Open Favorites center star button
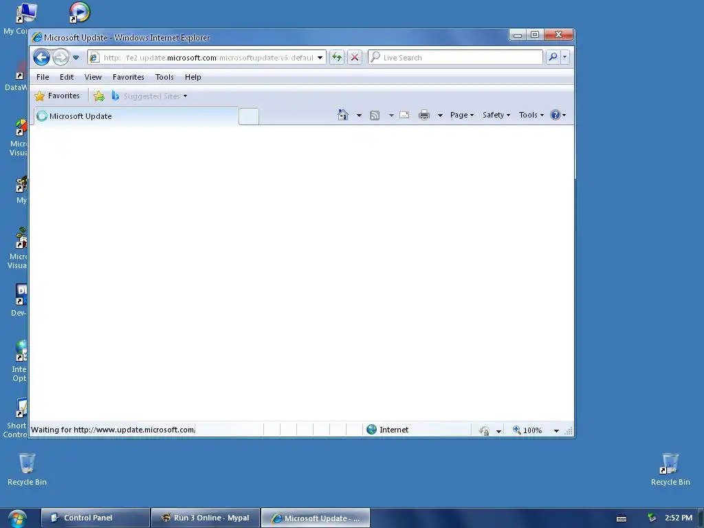Image resolution: width=704 pixels, height=528 pixels. (57, 96)
